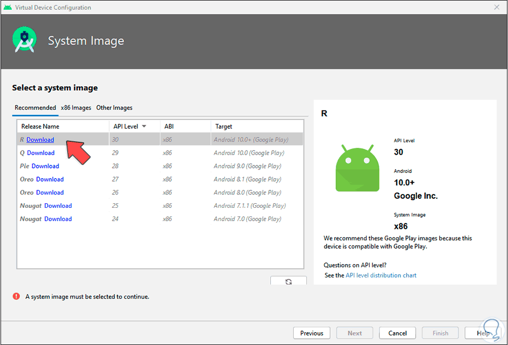Open the Other Images tab

pyautogui.click(x=114, y=107)
